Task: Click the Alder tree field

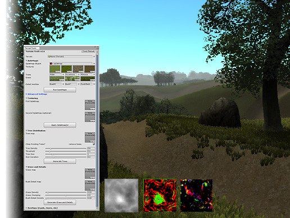Action: point(56,75)
